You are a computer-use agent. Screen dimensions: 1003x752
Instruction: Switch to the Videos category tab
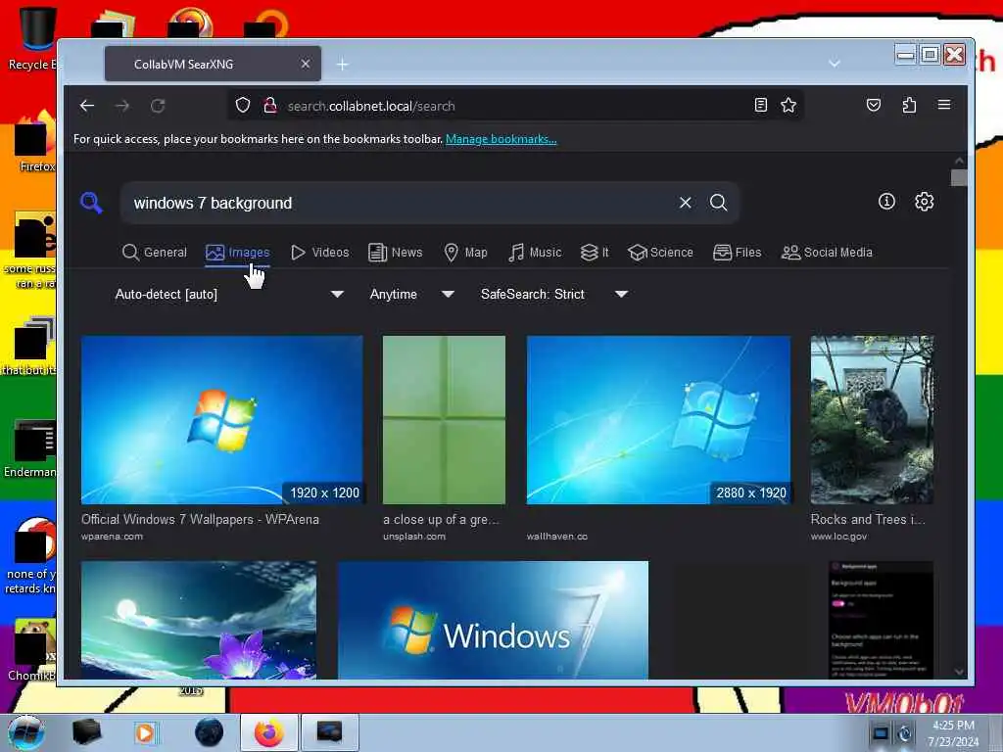point(320,252)
